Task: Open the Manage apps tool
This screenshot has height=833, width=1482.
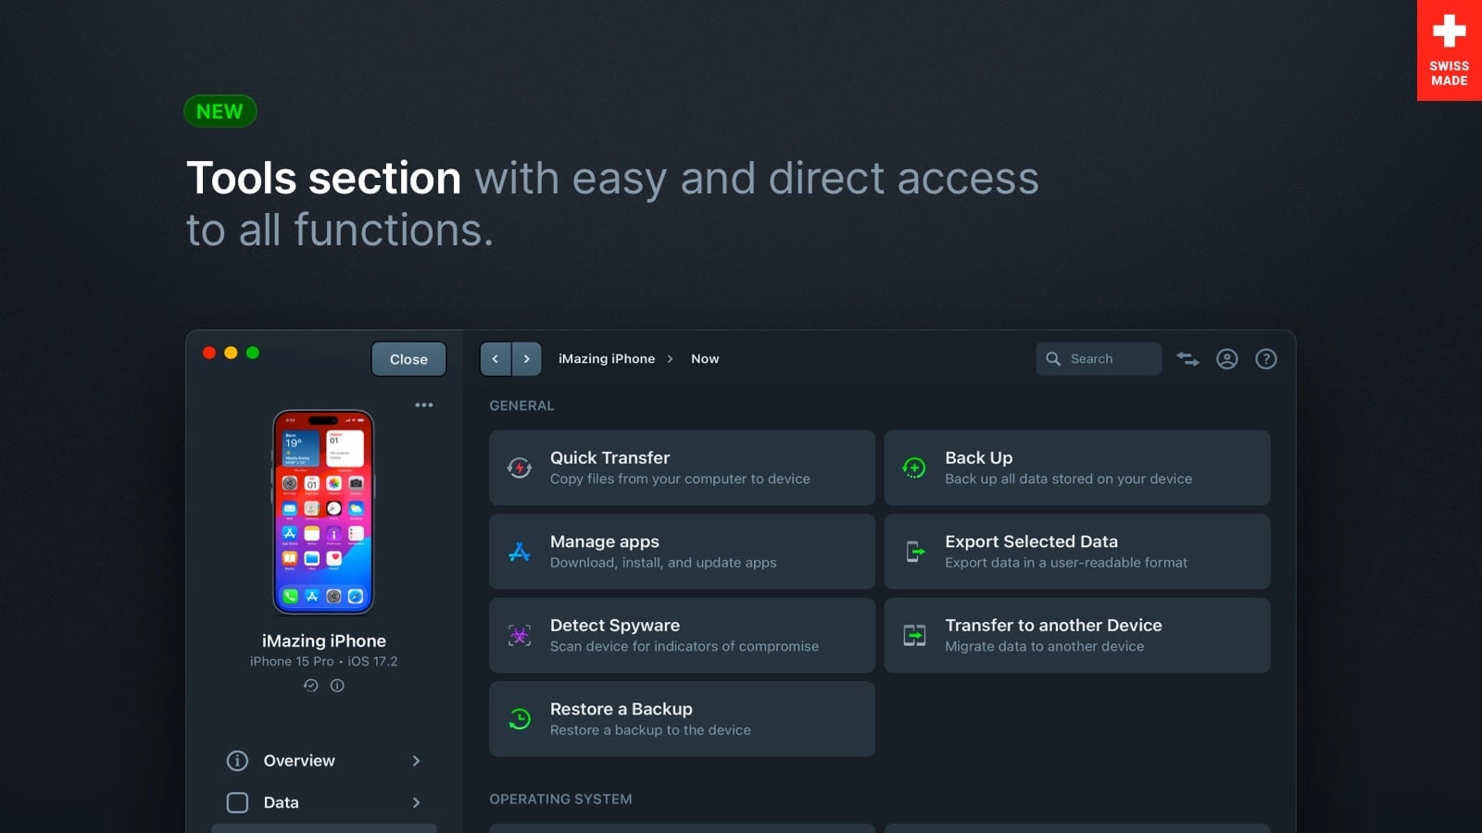Action: (x=682, y=552)
